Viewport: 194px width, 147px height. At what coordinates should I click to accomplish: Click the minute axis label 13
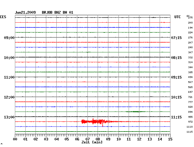pos(150,139)
